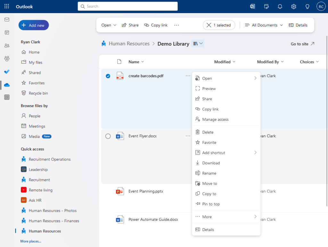The image size is (328, 247).
Task: Open the app launcher waffle icon
Action: (x=7, y=6)
